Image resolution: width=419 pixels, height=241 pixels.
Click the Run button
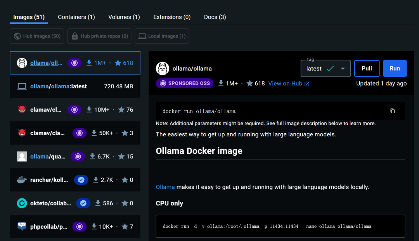click(x=395, y=68)
